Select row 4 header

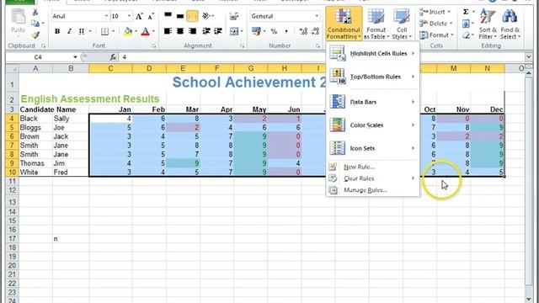pyautogui.click(x=12, y=119)
